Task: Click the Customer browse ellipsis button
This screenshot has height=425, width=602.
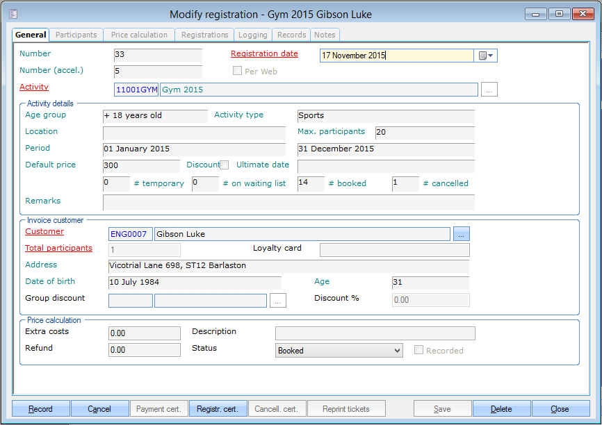Action: [x=462, y=235]
